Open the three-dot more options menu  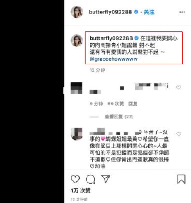[182, 12]
